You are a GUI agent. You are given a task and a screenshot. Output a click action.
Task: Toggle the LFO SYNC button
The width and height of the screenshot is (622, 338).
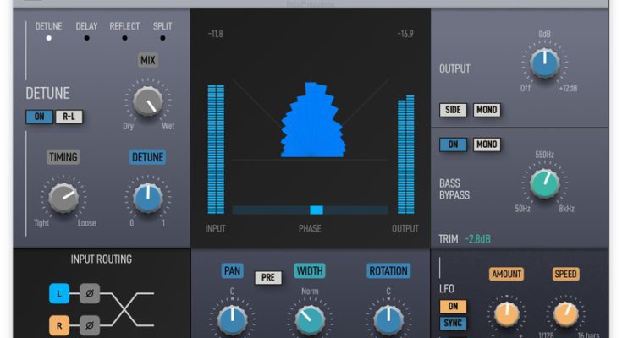pyautogui.click(x=453, y=324)
